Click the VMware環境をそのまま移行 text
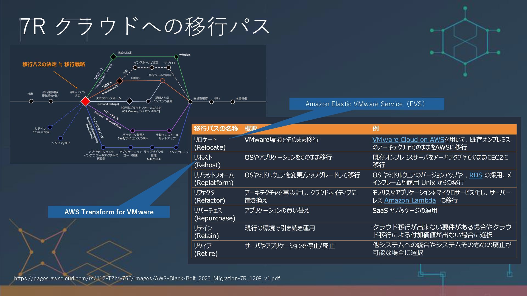Viewport: 527px width, 296px height. click(x=282, y=140)
